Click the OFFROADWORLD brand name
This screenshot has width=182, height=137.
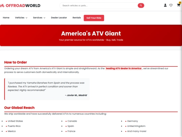coord(23,6)
